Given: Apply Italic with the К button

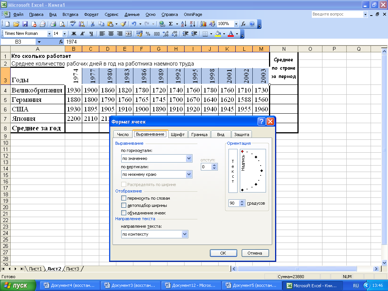Looking at the screenshot, I should coord(82,34).
